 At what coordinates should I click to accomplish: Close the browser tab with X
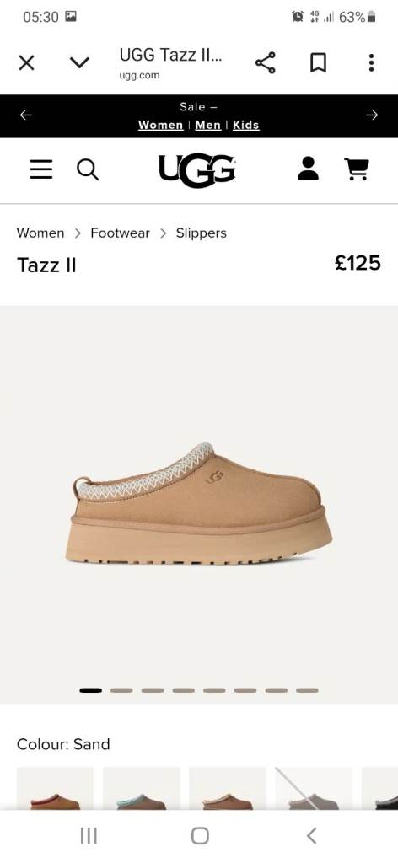[26, 62]
